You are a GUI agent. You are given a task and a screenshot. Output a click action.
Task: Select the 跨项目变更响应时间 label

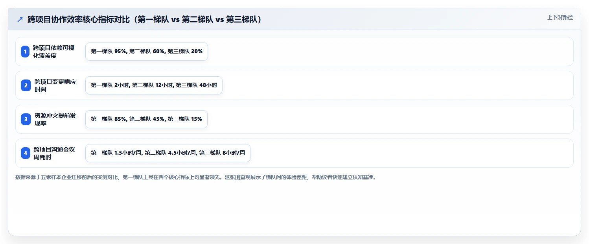pos(55,85)
